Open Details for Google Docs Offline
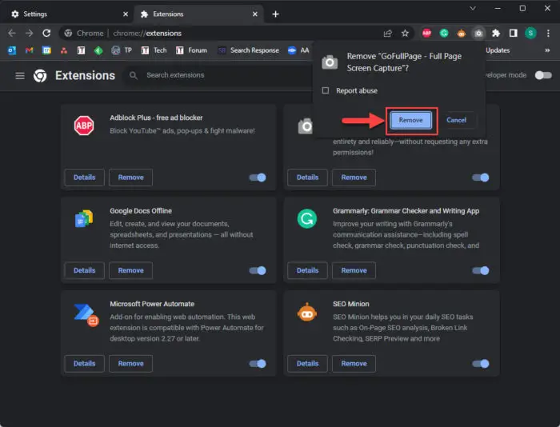Screen dimensions: 560x427 click(x=84, y=270)
